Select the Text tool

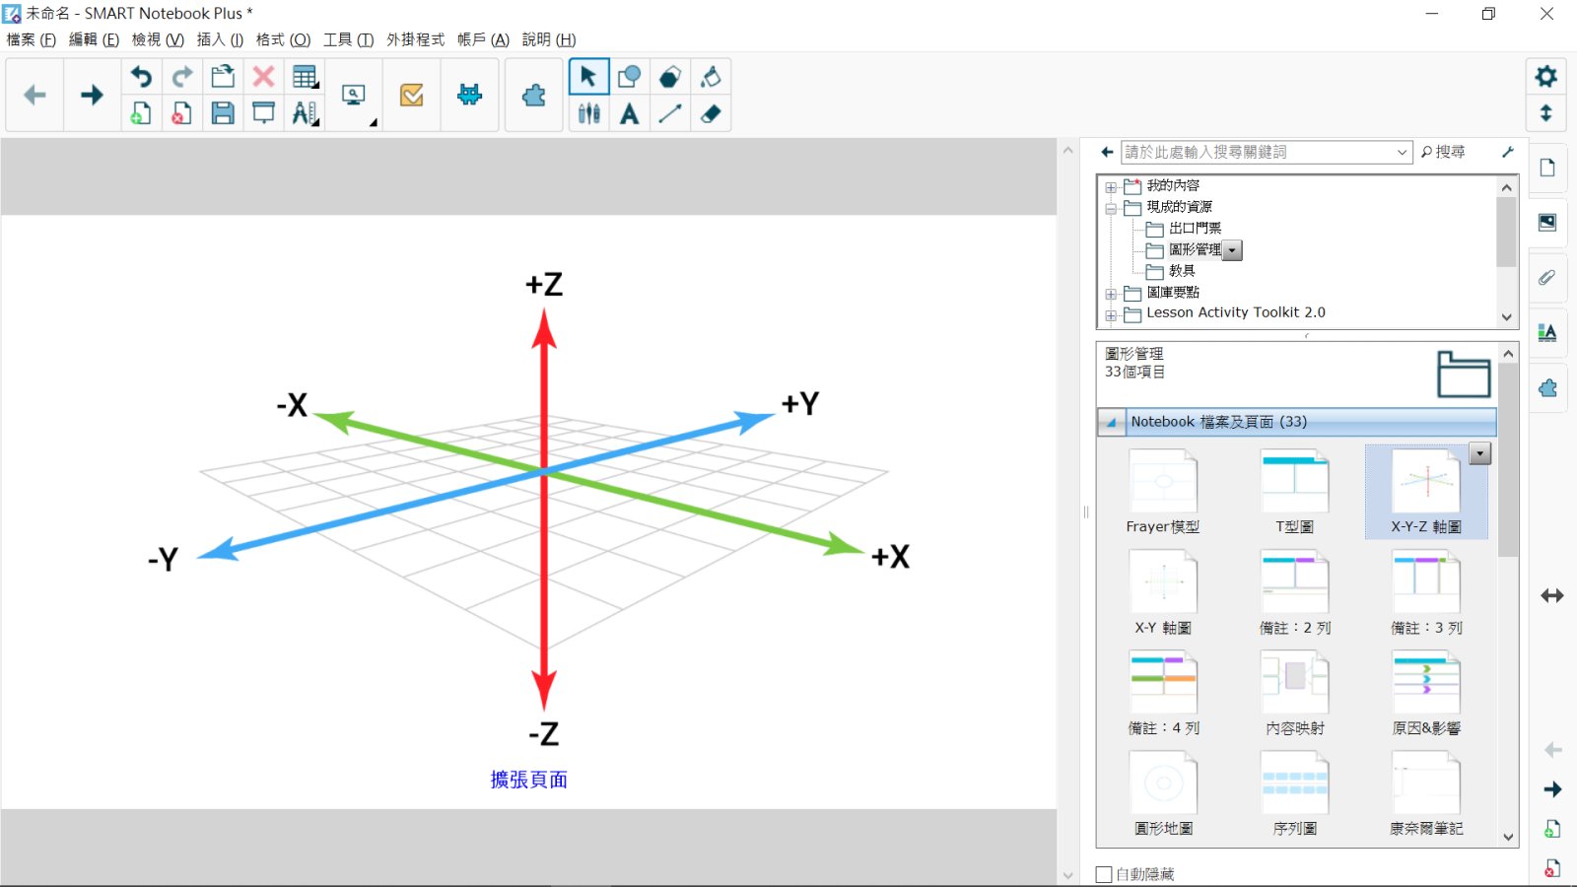point(629,114)
